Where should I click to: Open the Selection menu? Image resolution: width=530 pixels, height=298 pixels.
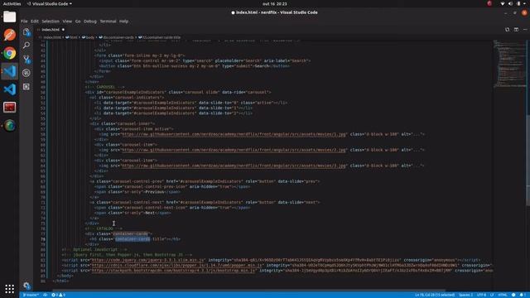[51, 21]
